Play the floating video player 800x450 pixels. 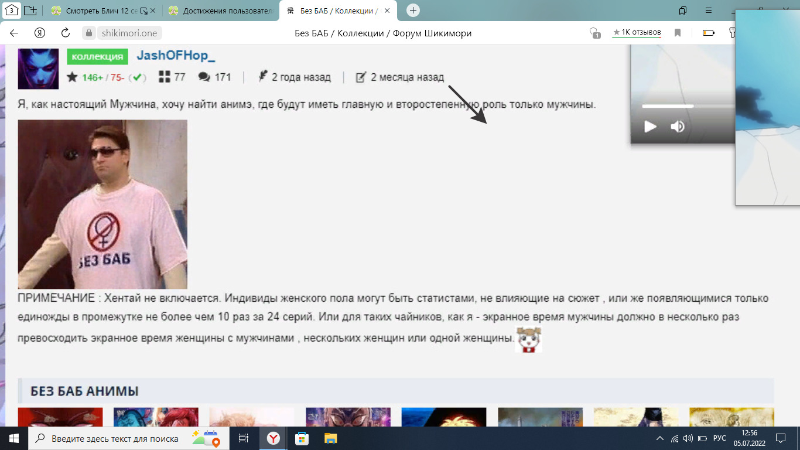(x=650, y=126)
